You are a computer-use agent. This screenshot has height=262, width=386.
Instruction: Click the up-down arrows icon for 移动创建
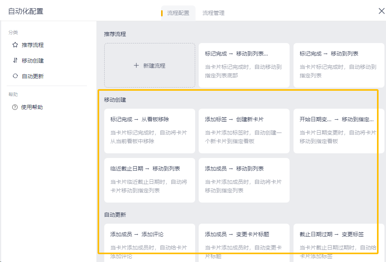click(15, 61)
